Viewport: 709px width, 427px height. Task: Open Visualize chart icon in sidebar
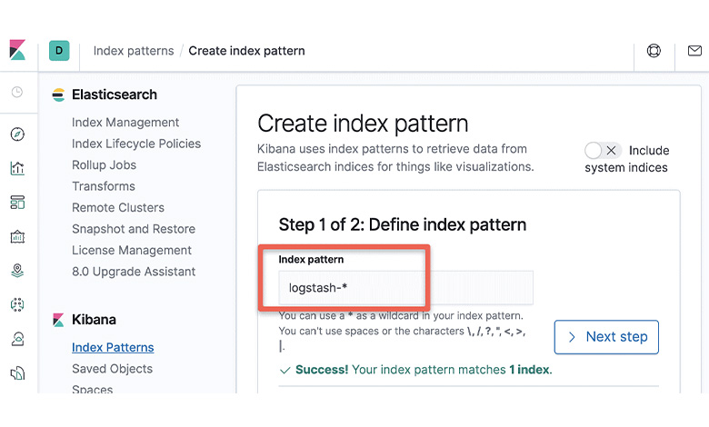(x=17, y=169)
